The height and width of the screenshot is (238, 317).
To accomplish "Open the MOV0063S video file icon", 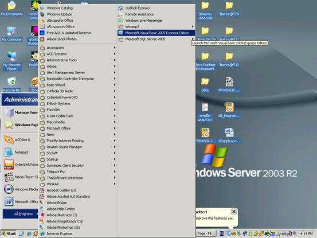I will 229,84.
